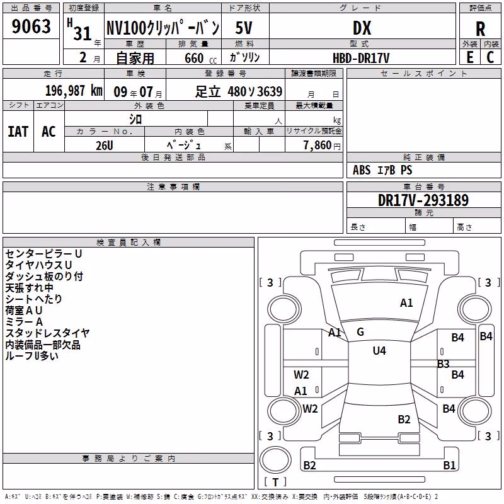Screen dimensions: 504x504
Task: Select the recycle deposit 7,860 yen
Action: [x=322, y=146]
